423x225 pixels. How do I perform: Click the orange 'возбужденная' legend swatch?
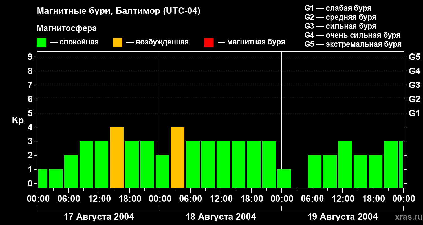(x=117, y=42)
